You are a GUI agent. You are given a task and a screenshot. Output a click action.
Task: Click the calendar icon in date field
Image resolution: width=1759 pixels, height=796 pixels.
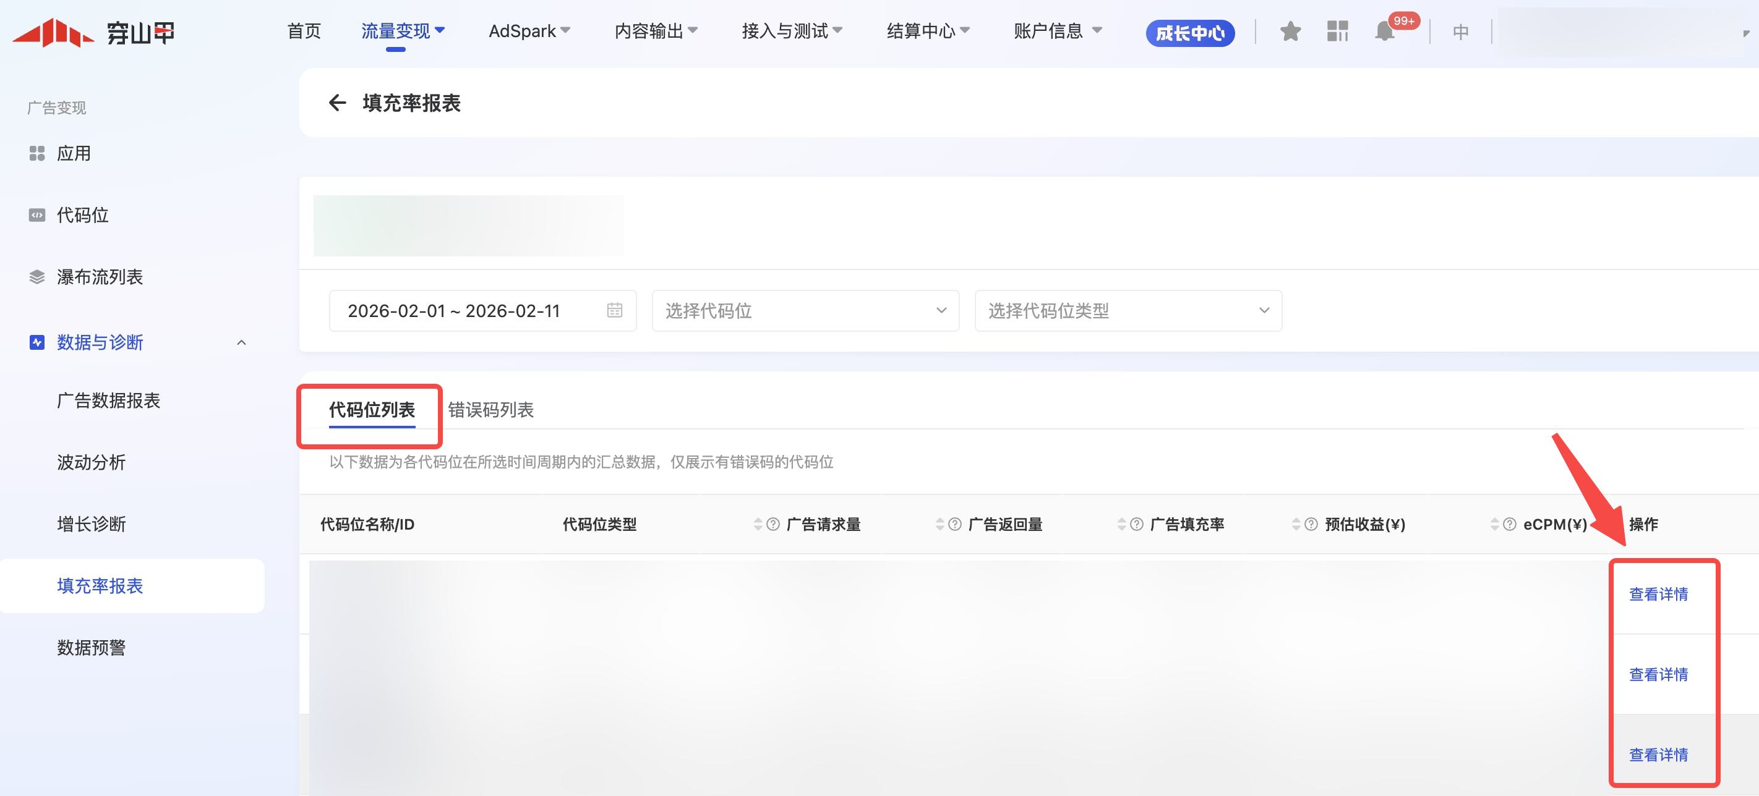pos(614,311)
